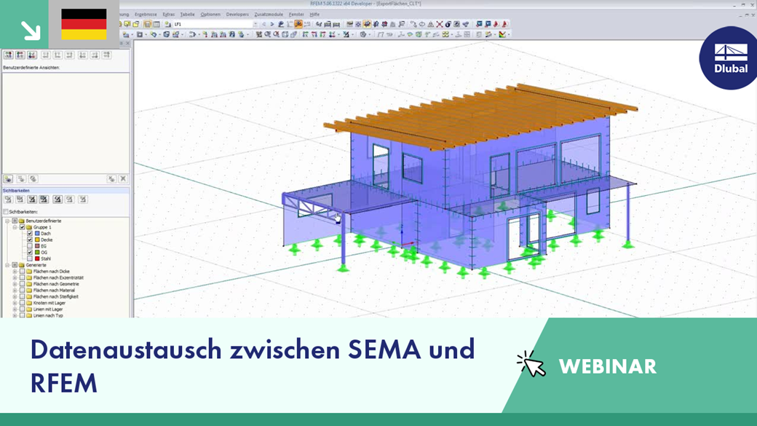Uncheck the OG visibility checkbox
This screenshot has height=426, width=757.
pyautogui.click(x=30, y=252)
